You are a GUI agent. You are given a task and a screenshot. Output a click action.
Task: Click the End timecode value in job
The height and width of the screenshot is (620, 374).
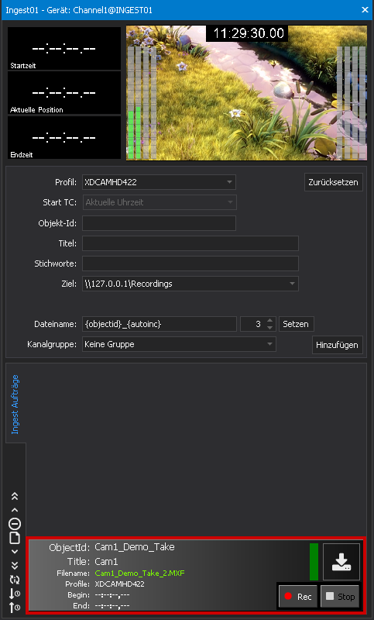click(112, 605)
